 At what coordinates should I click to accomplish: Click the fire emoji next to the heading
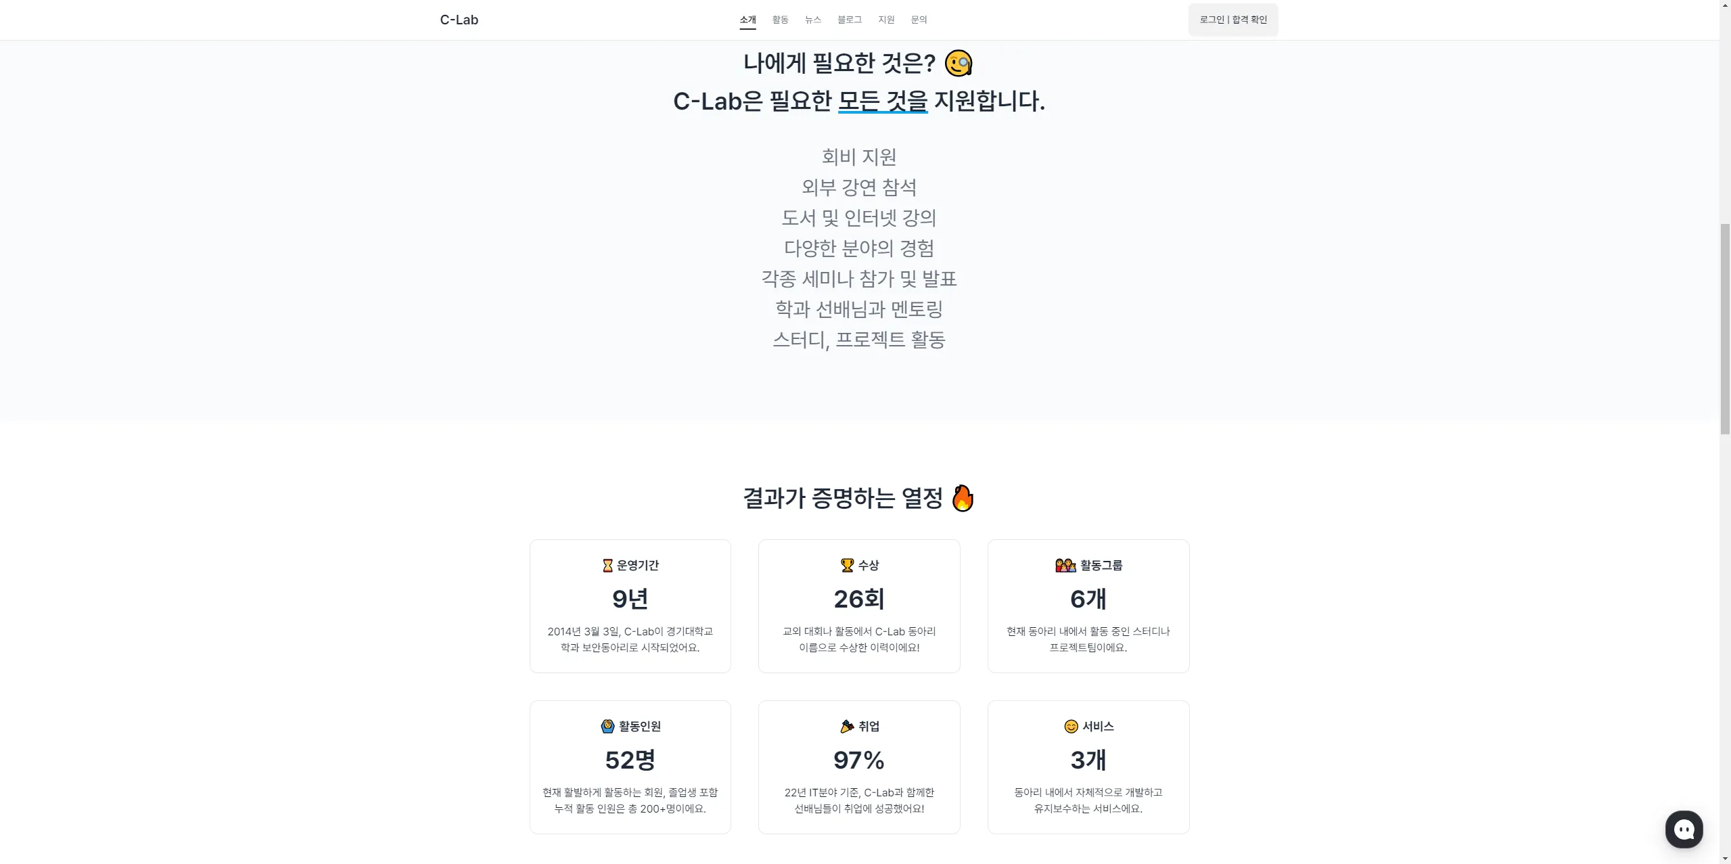(962, 498)
